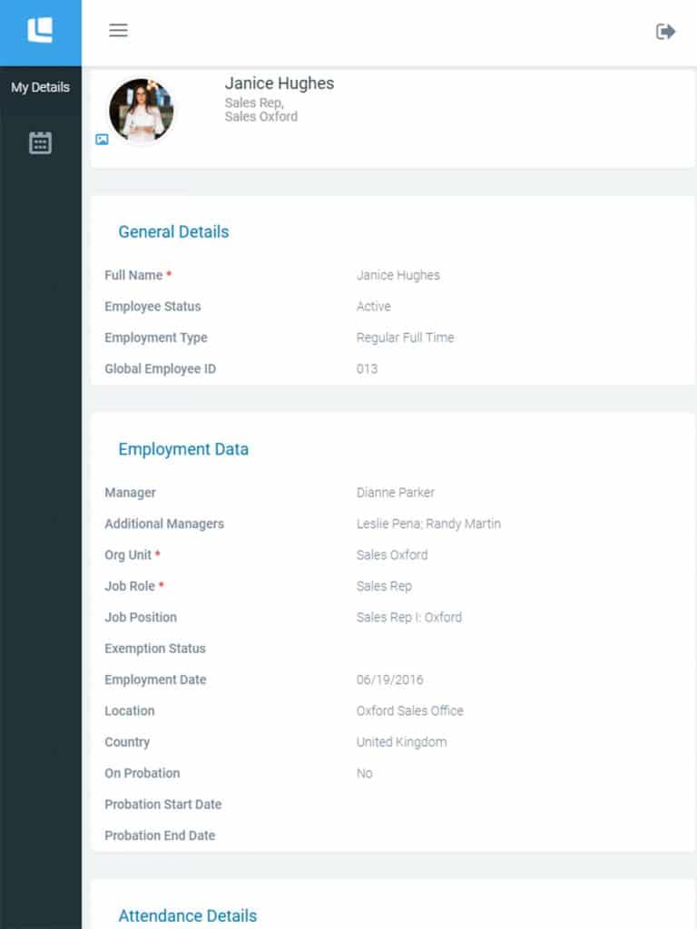
Task: Select the Global Employee ID 013
Action: tap(366, 369)
